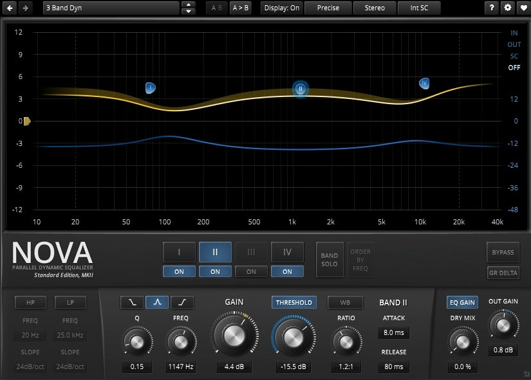Click the preset up/down stepper arrows
Image resolution: width=531 pixels, height=380 pixels.
point(188,8)
